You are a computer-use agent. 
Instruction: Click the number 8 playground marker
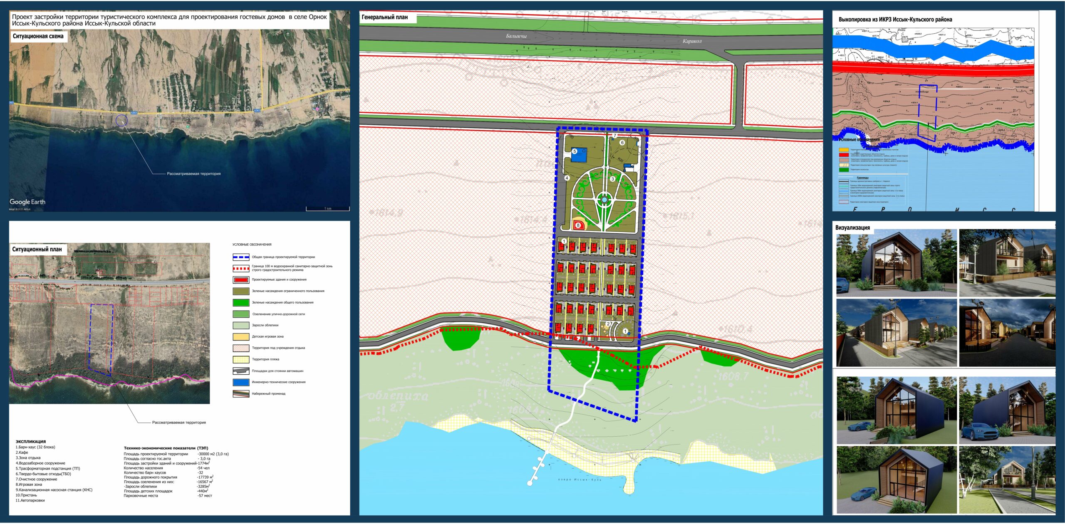click(578, 225)
